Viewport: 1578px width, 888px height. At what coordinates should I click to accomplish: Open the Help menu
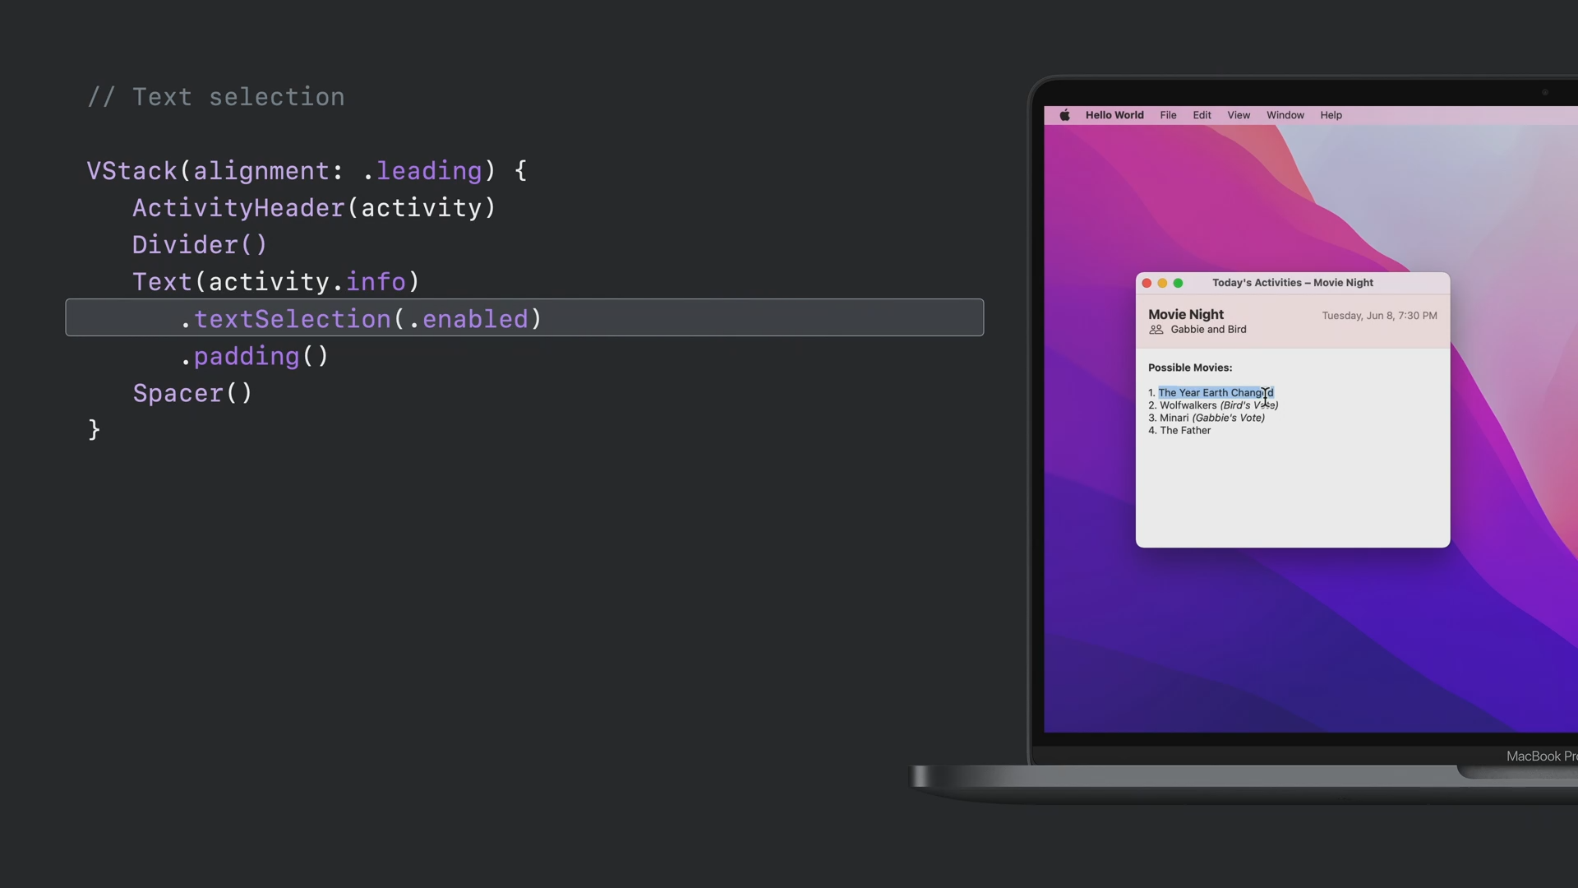pyautogui.click(x=1331, y=115)
